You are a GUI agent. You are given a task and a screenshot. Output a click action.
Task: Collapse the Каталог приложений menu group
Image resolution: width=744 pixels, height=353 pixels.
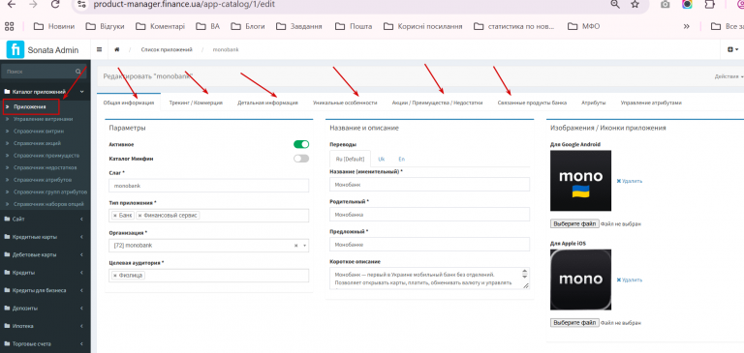(x=46, y=92)
